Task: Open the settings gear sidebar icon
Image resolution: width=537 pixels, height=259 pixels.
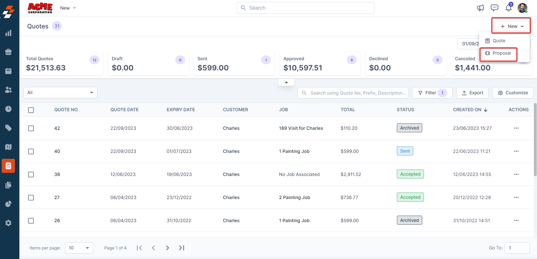Action: pyautogui.click(x=8, y=223)
